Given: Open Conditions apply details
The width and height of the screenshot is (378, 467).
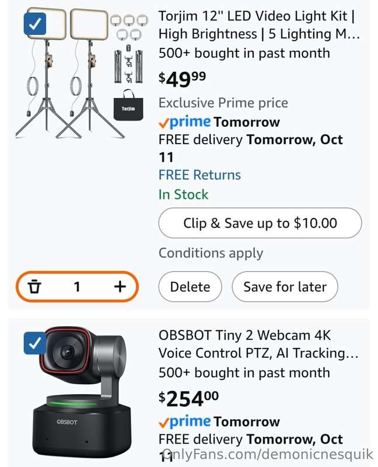Looking at the screenshot, I should [211, 253].
